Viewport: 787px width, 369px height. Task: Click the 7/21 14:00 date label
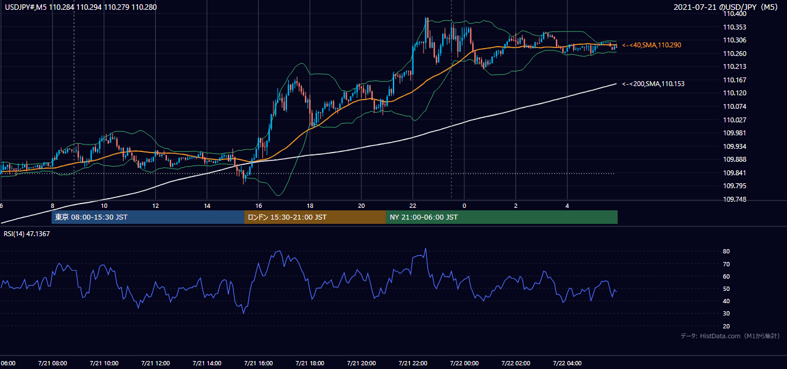207,363
